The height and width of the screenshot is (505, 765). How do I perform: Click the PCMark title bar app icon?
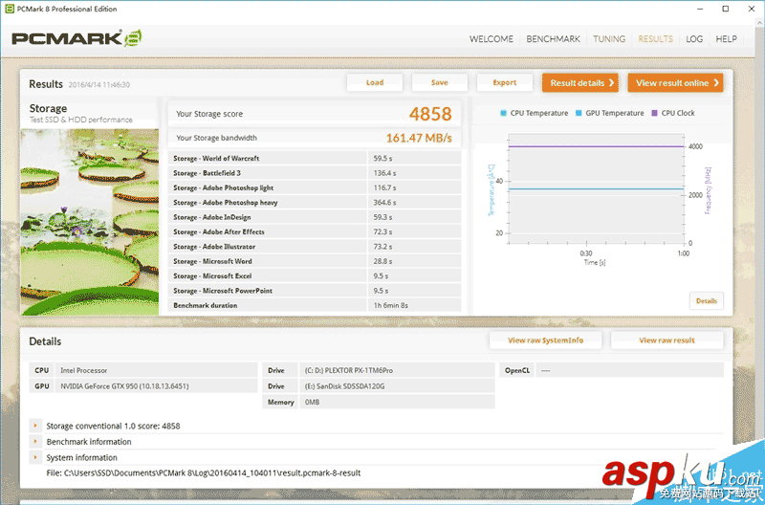(10, 9)
